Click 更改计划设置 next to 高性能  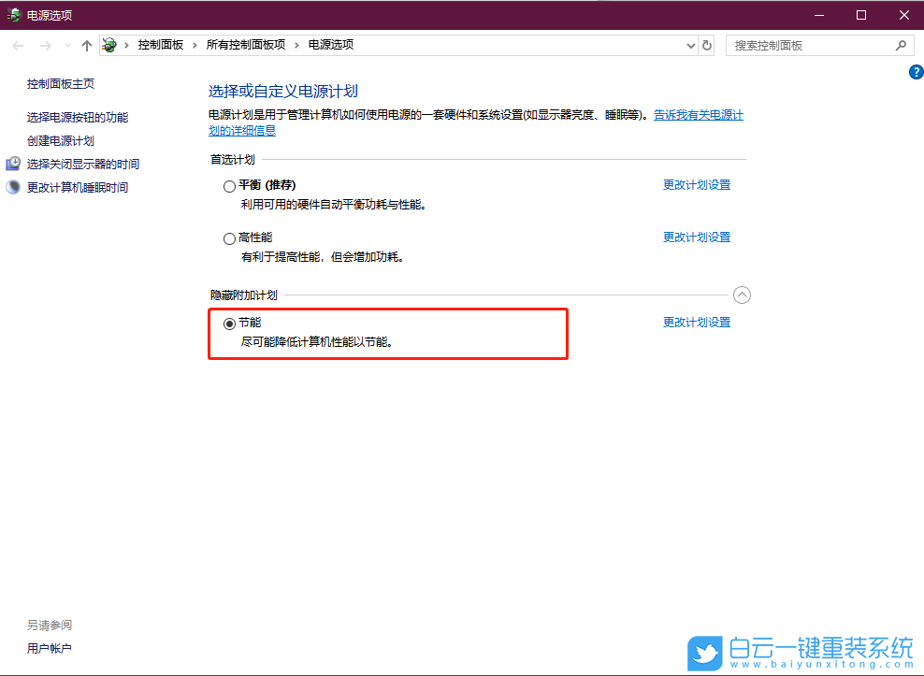coord(697,237)
